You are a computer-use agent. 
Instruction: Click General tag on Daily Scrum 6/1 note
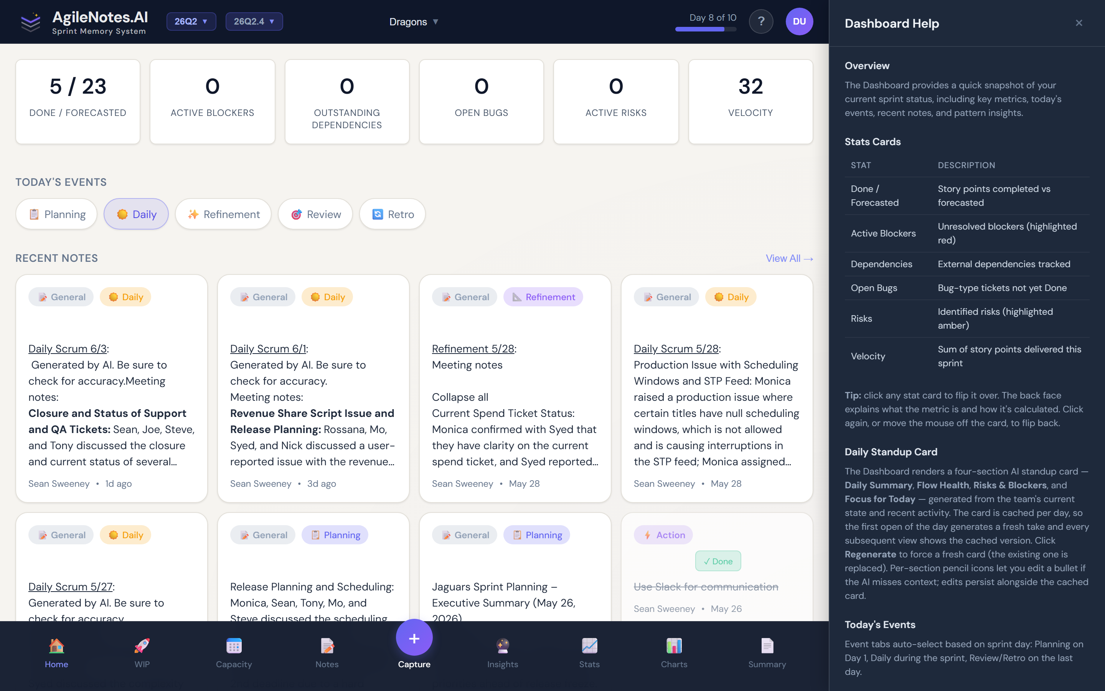(263, 297)
